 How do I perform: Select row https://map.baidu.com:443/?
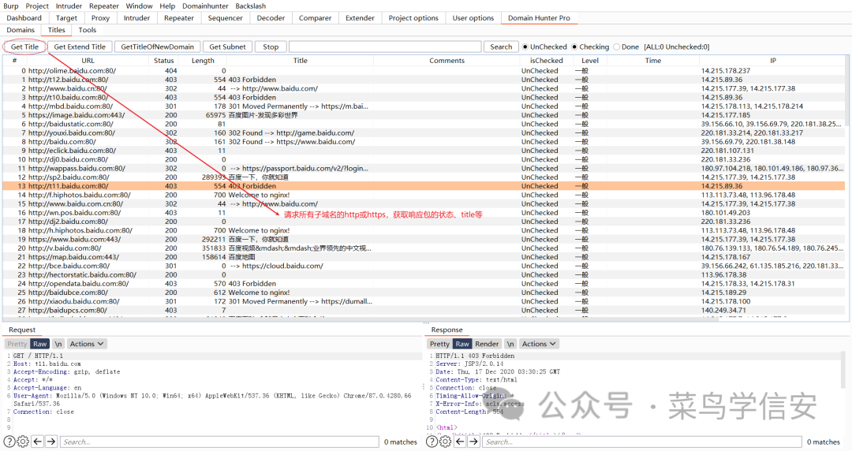pyautogui.click(x=424, y=257)
